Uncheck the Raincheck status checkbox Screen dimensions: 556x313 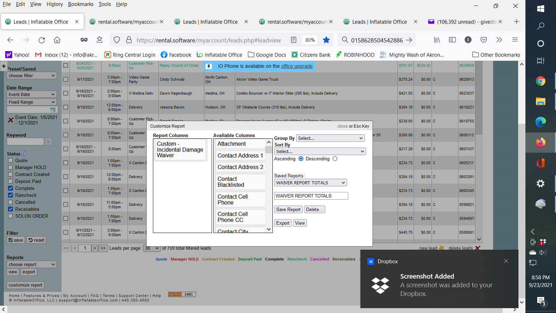pos(11,195)
